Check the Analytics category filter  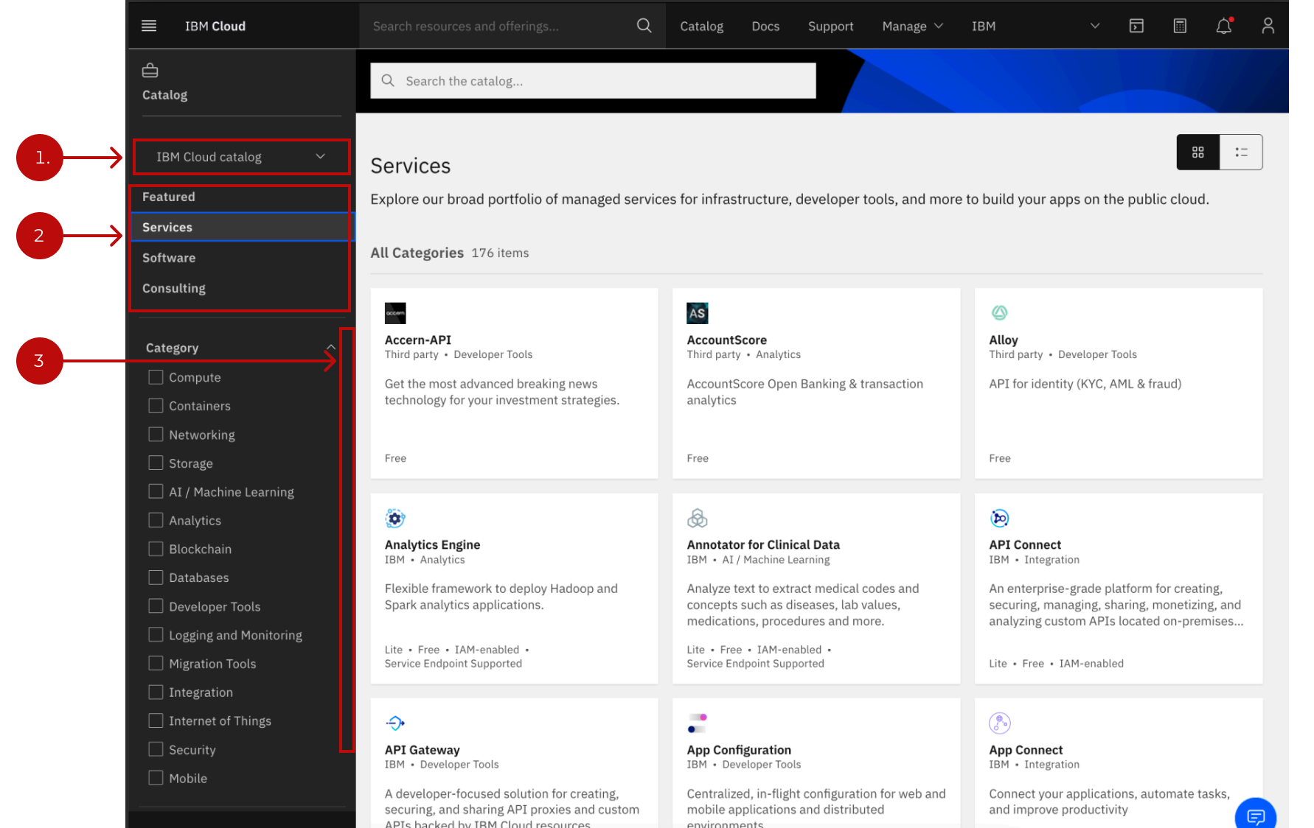[156, 520]
